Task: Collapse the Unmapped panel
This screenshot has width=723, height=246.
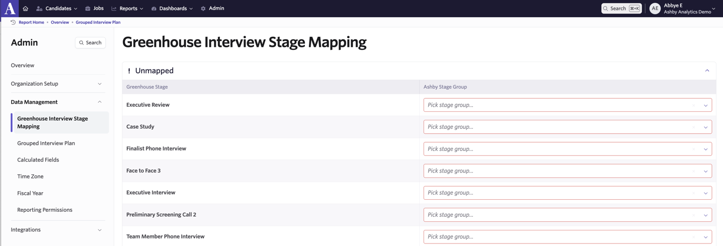Action: click(707, 71)
